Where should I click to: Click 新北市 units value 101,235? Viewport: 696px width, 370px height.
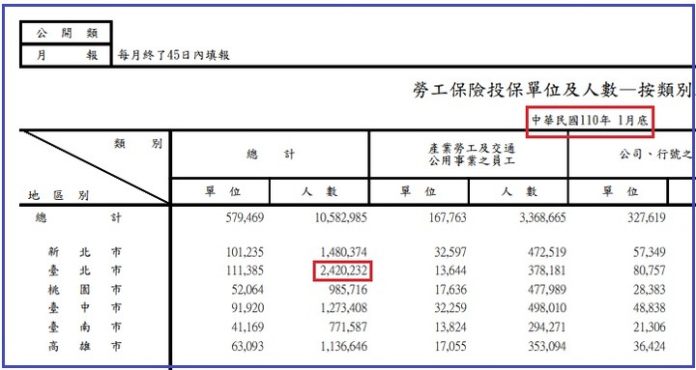click(245, 252)
